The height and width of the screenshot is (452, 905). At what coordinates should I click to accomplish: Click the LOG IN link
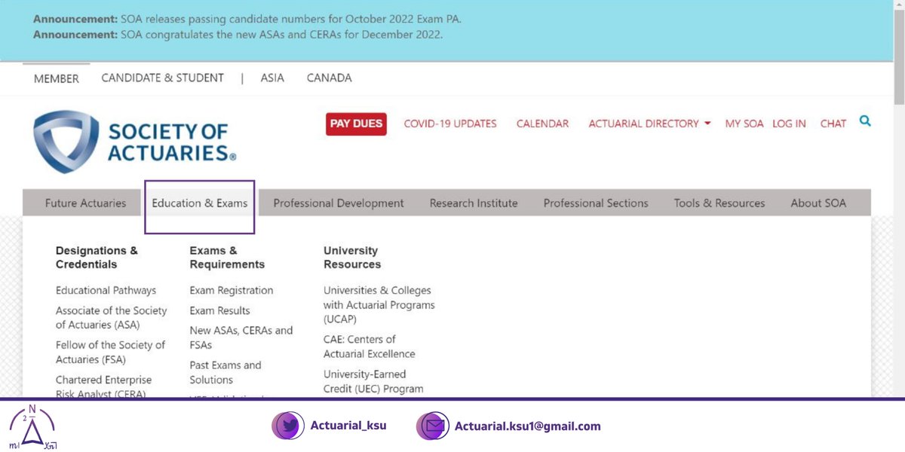[789, 124]
